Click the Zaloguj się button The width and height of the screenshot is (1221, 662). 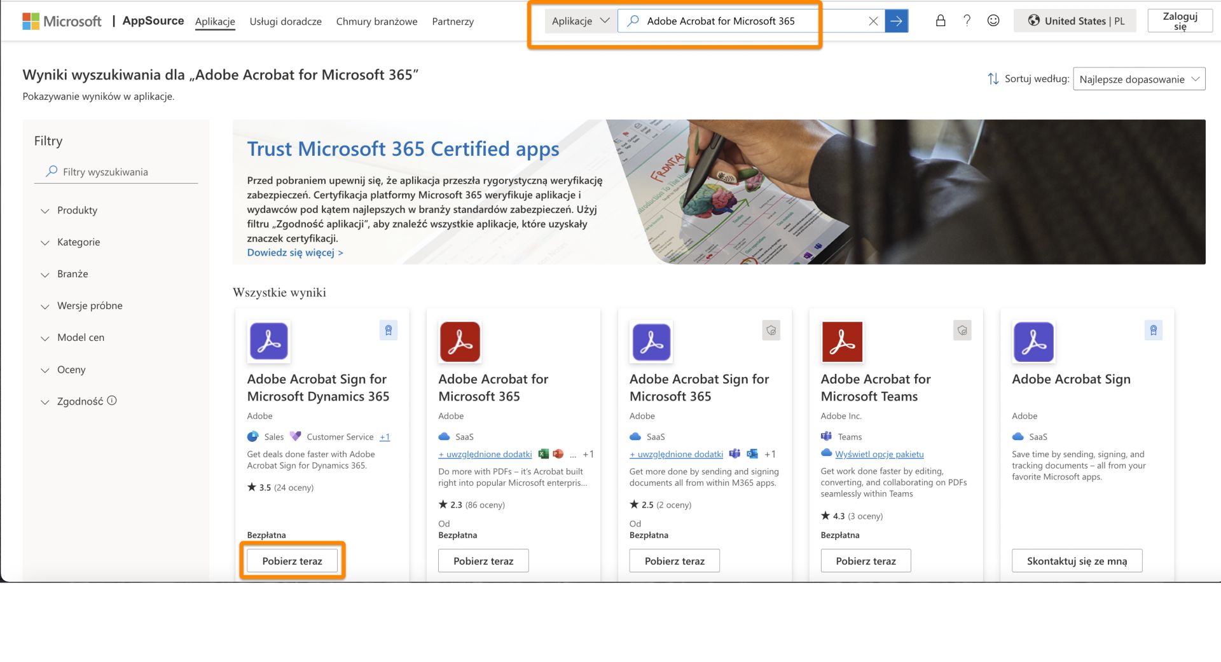tap(1180, 21)
